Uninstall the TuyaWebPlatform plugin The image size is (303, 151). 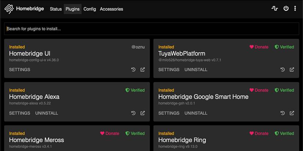tap(196, 69)
